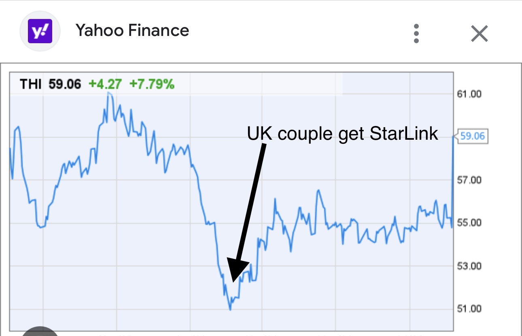Screen dimensions: 522x336
Task: Click the 53.00 y-axis label
Action: click(469, 266)
